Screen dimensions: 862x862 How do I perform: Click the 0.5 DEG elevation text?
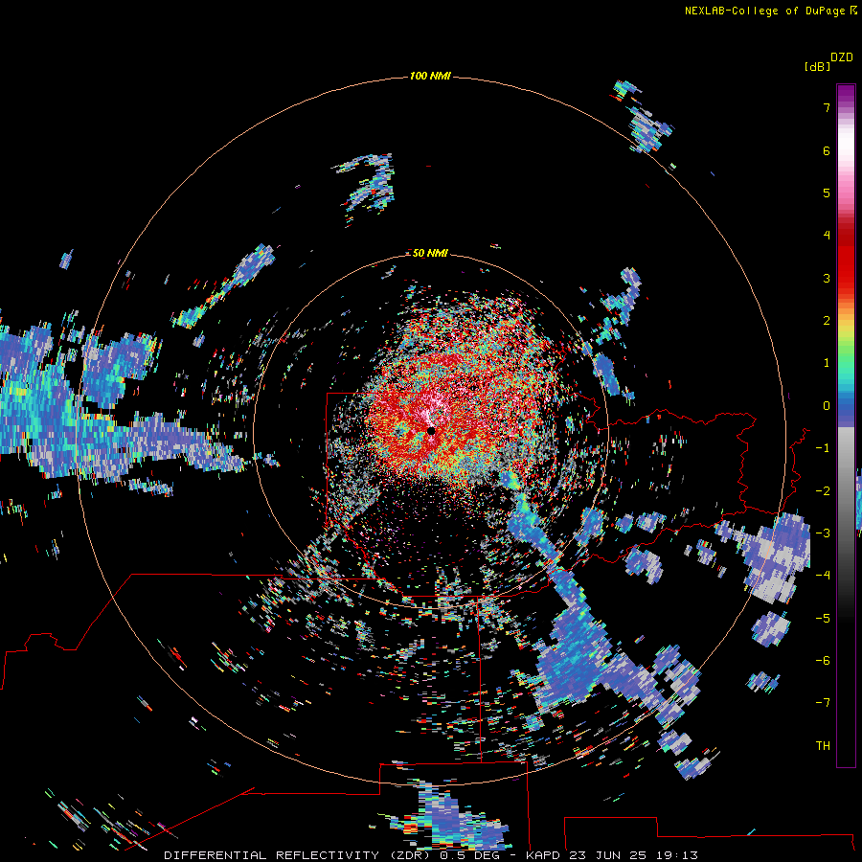469,855
